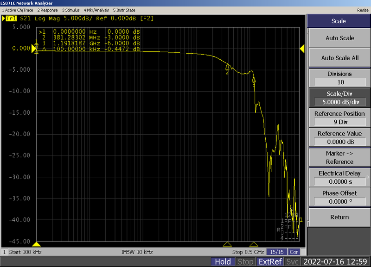The image size is (371, 267).
Task: Click marker 2 triangle on the trace
Action: [227, 67]
